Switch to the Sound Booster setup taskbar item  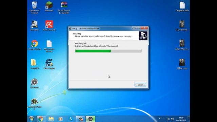(x=91, y=119)
